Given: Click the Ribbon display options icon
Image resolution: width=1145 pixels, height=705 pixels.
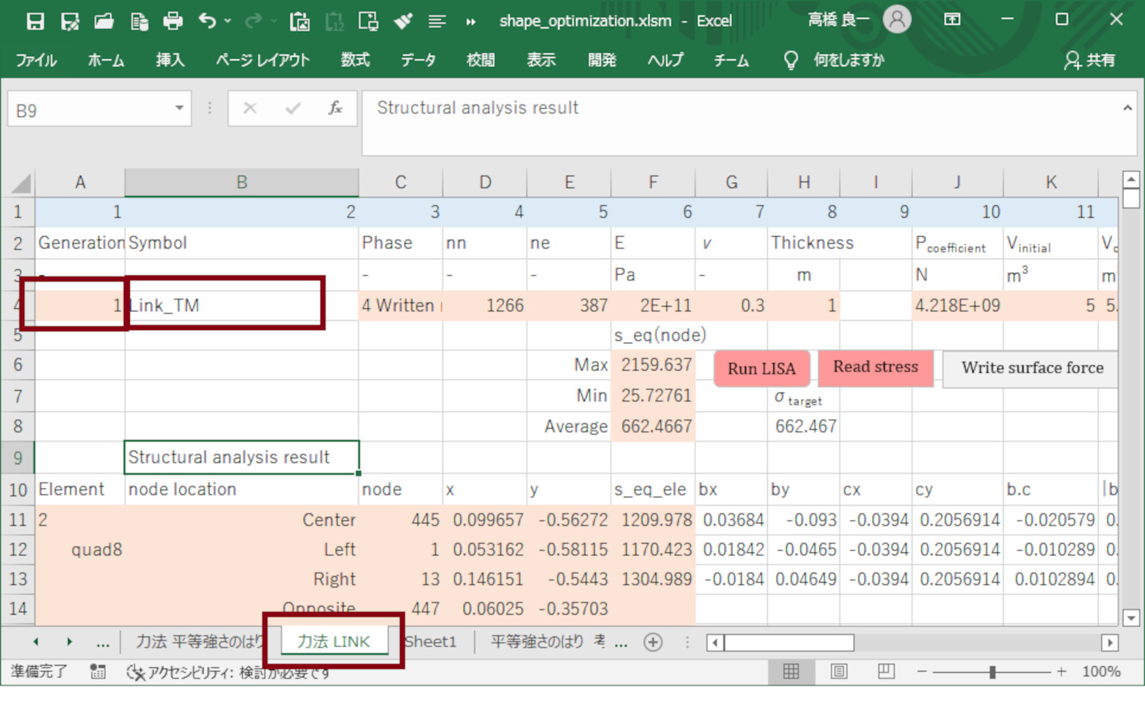Looking at the screenshot, I should (952, 20).
